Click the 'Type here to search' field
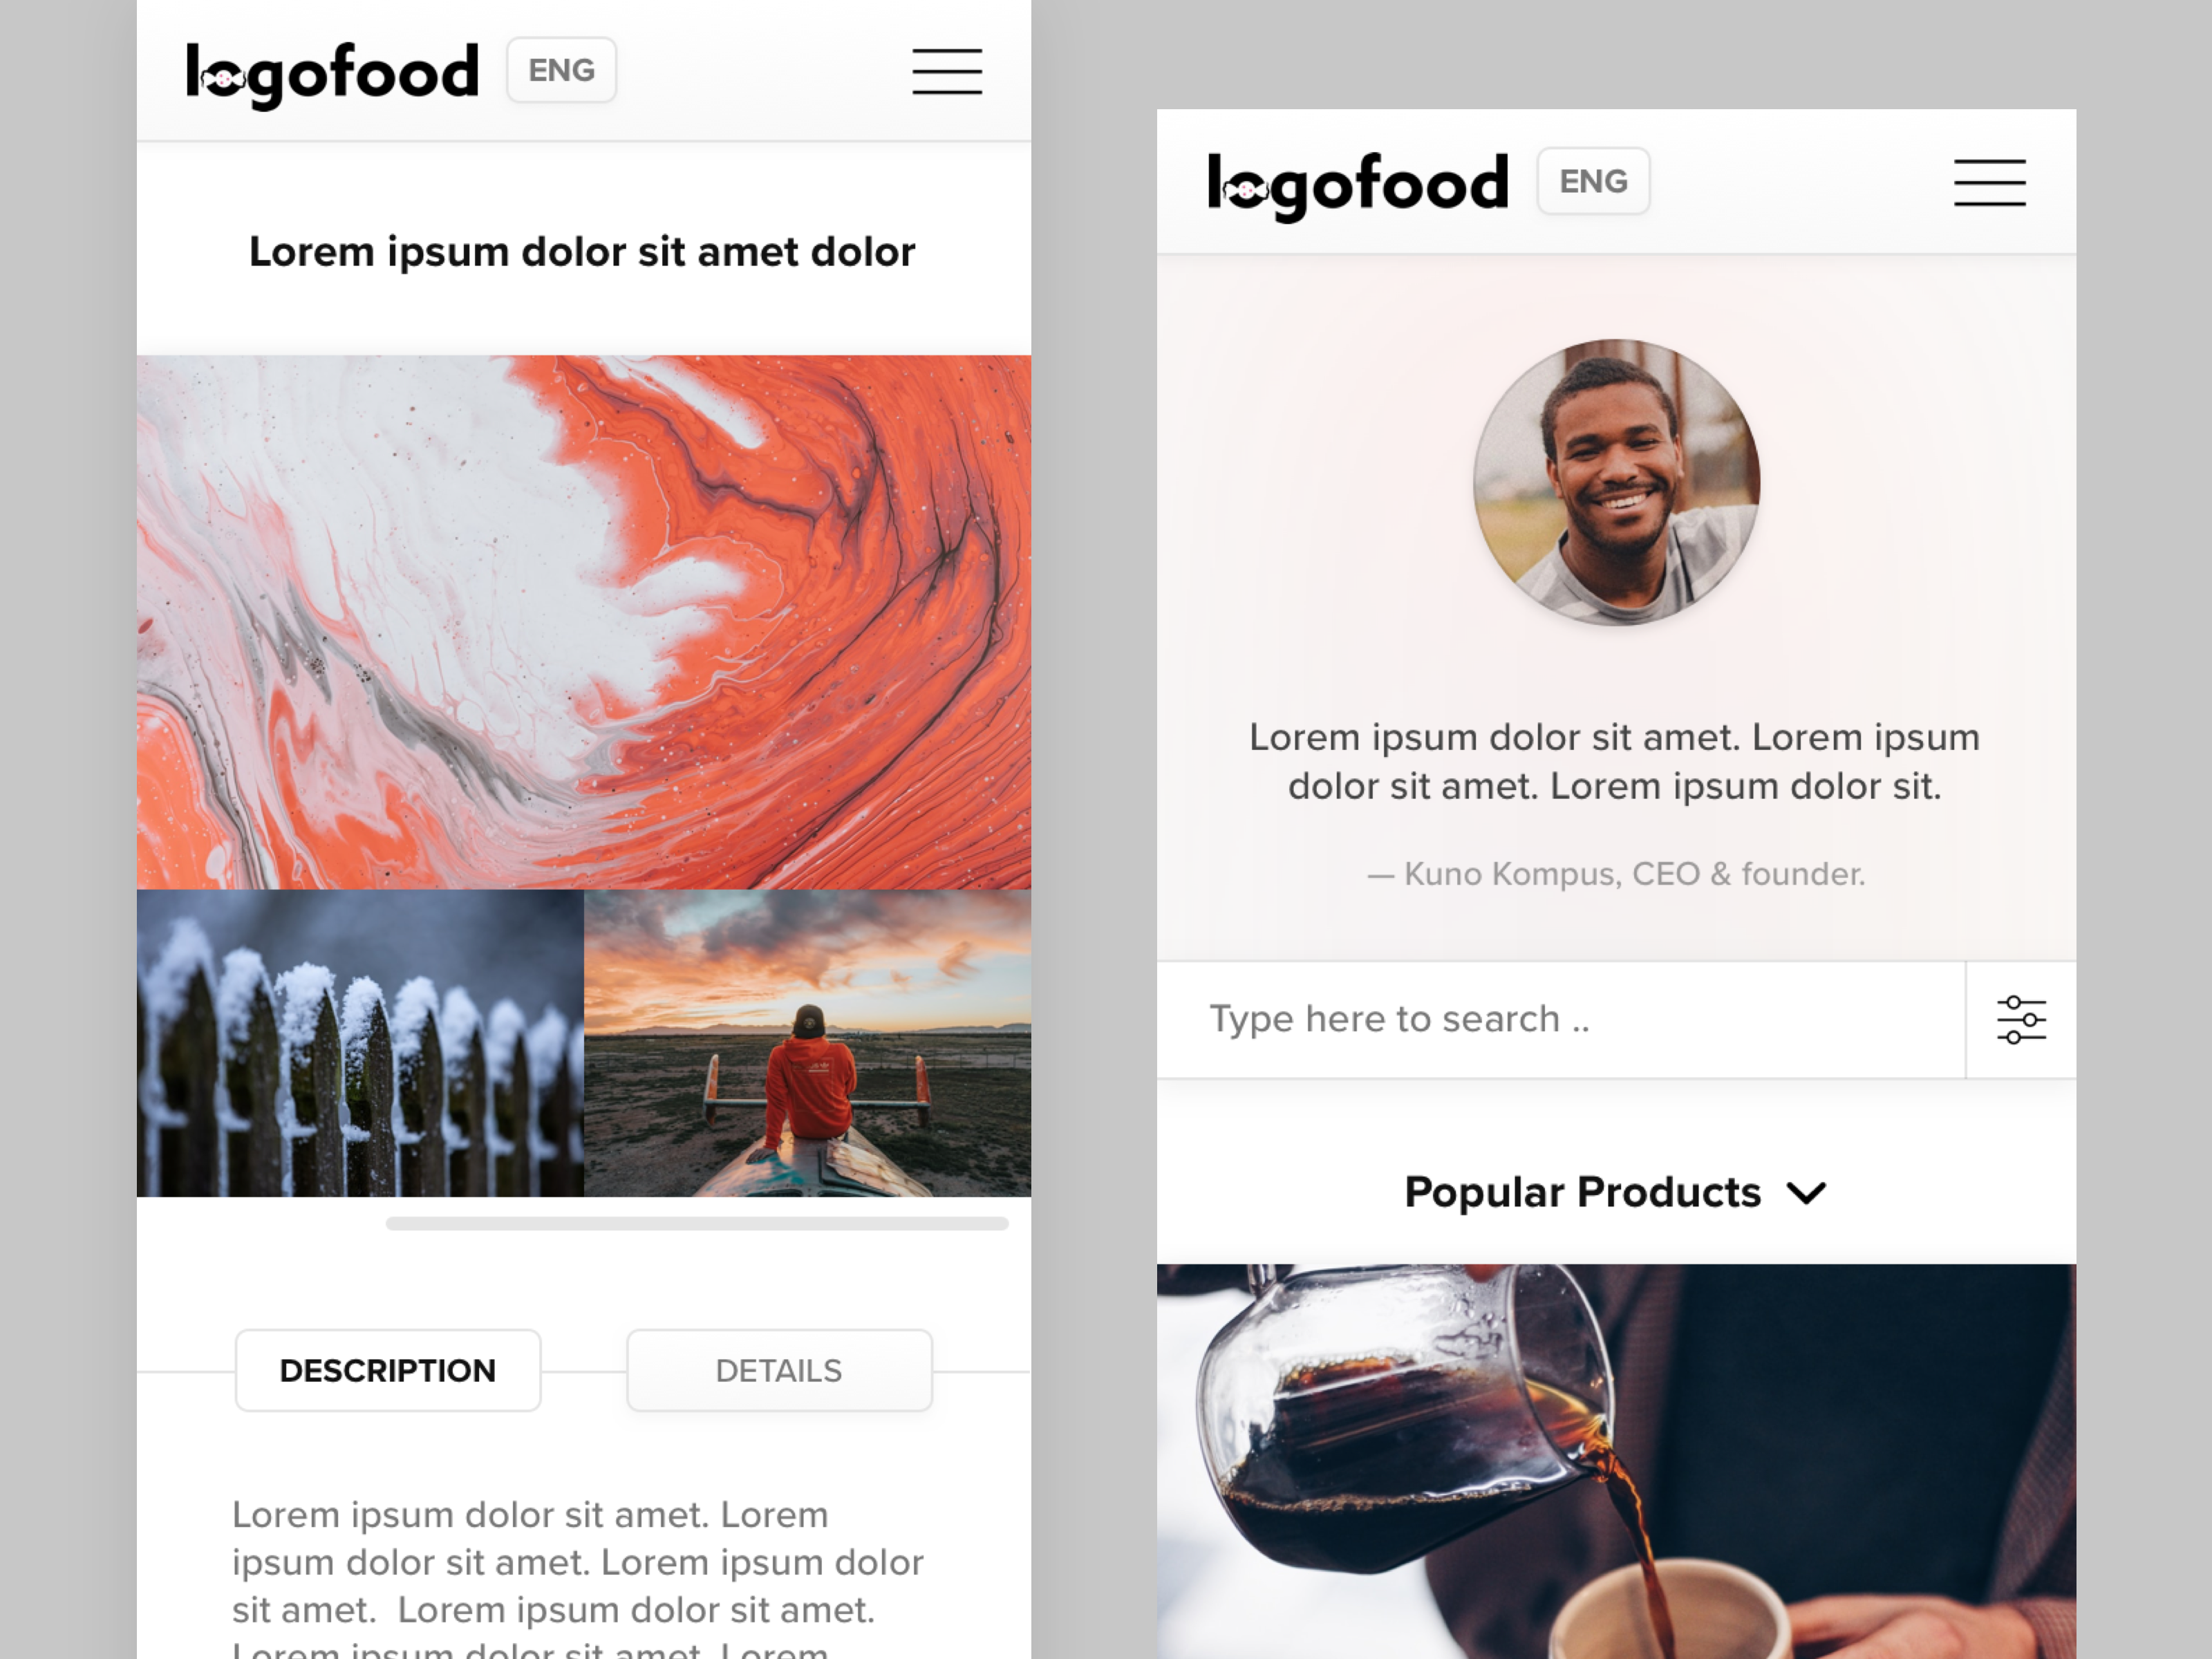2212x1659 pixels. (1560, 1019)
